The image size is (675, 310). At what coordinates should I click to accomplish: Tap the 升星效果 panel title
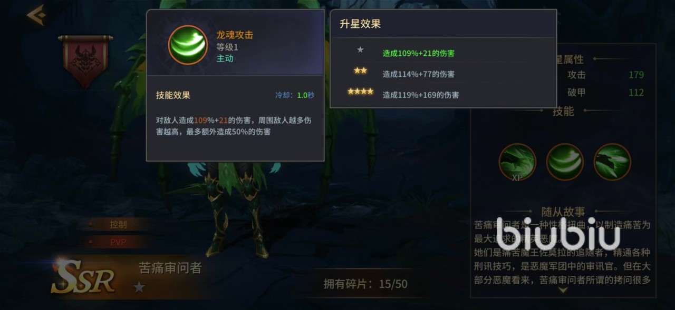pyautogui.click(x=360, y=24)
